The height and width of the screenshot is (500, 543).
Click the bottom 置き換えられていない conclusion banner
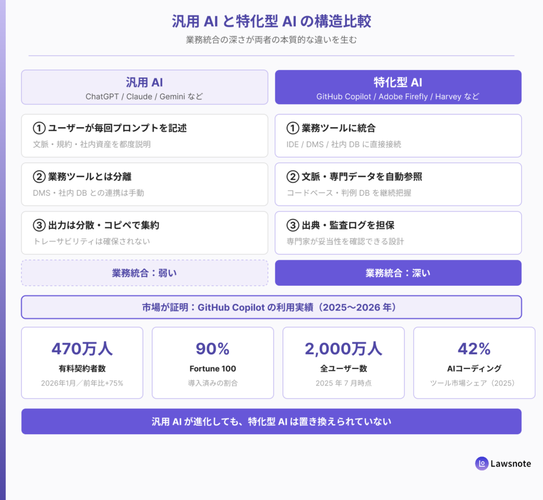[271, 422]
